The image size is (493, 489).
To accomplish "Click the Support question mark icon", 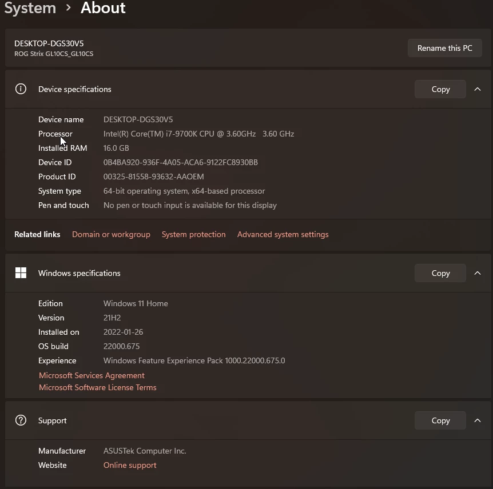I will tap(21, 420).
